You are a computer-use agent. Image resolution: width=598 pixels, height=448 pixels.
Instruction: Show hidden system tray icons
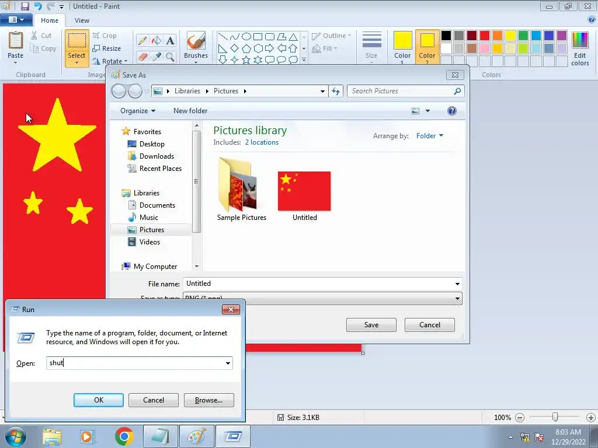[510, 437]
